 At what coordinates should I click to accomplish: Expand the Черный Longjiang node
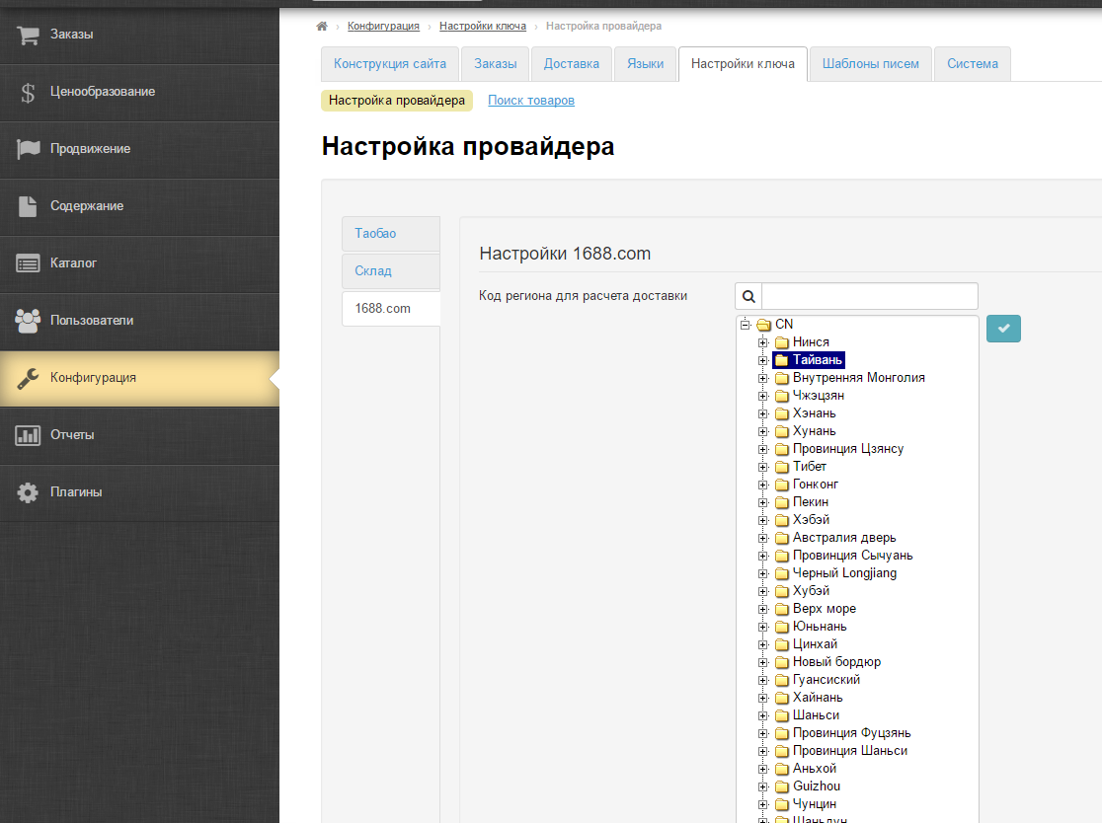(x=763, y=573)
